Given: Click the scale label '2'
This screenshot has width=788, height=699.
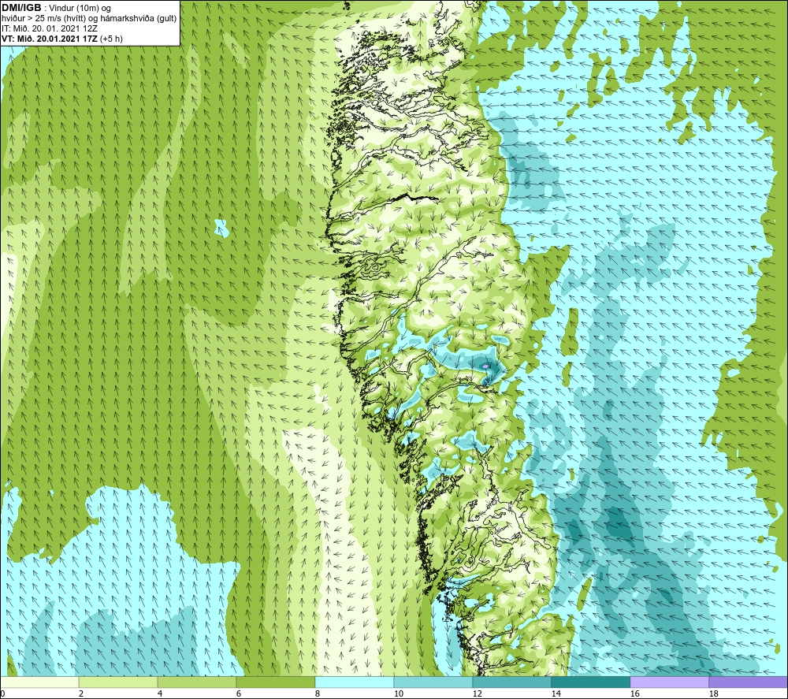Looking at the screenshot, I should pos(81,694).
